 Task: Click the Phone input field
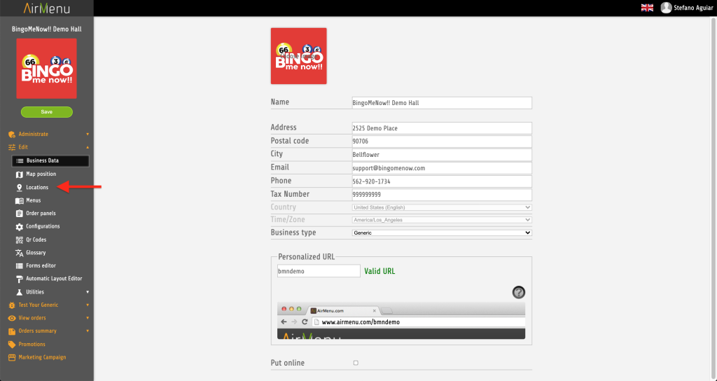click(442, 181)
